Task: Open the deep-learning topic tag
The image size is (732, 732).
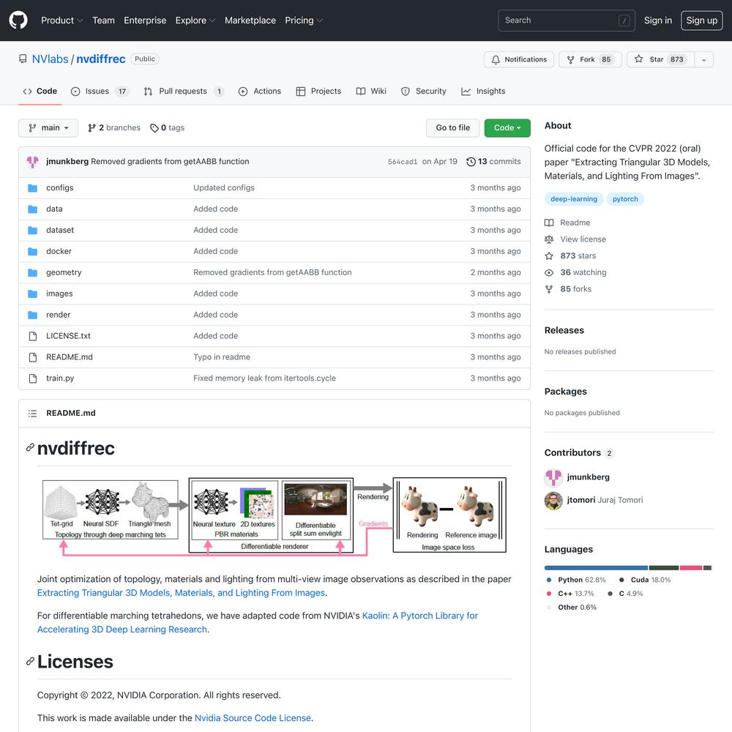Action: (x=574, y=199)
